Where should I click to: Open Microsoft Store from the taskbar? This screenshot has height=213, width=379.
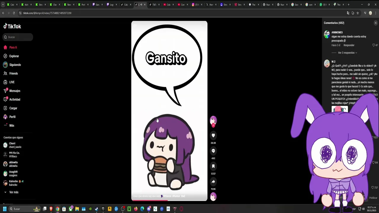[x=64, y=209]
